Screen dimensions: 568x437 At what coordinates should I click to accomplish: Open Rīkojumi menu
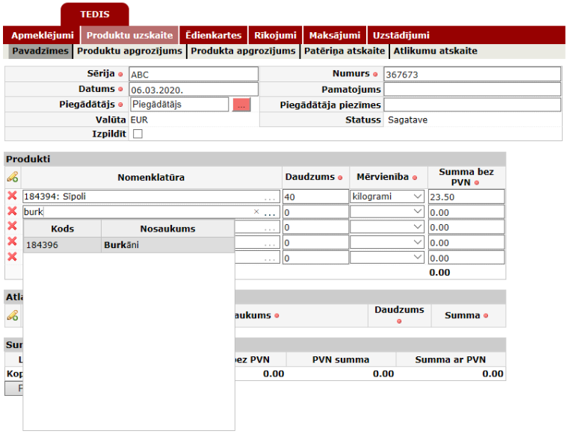(x=275, y=35)
